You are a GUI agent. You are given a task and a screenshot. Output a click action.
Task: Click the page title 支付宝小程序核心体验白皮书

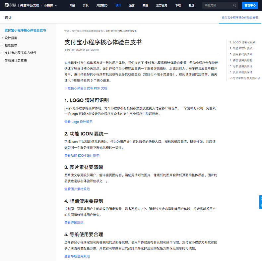point(103,42)
